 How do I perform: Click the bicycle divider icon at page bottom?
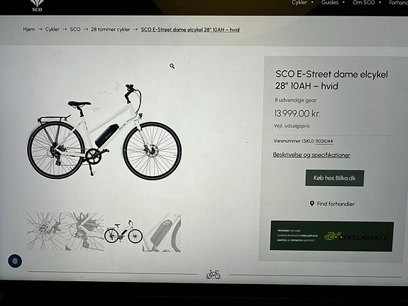point(213,274)
